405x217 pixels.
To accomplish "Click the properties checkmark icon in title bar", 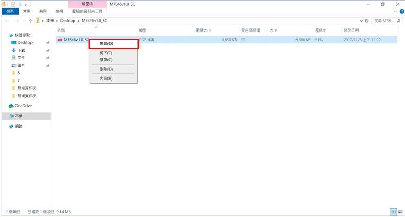I will click(x=13, y=4).
